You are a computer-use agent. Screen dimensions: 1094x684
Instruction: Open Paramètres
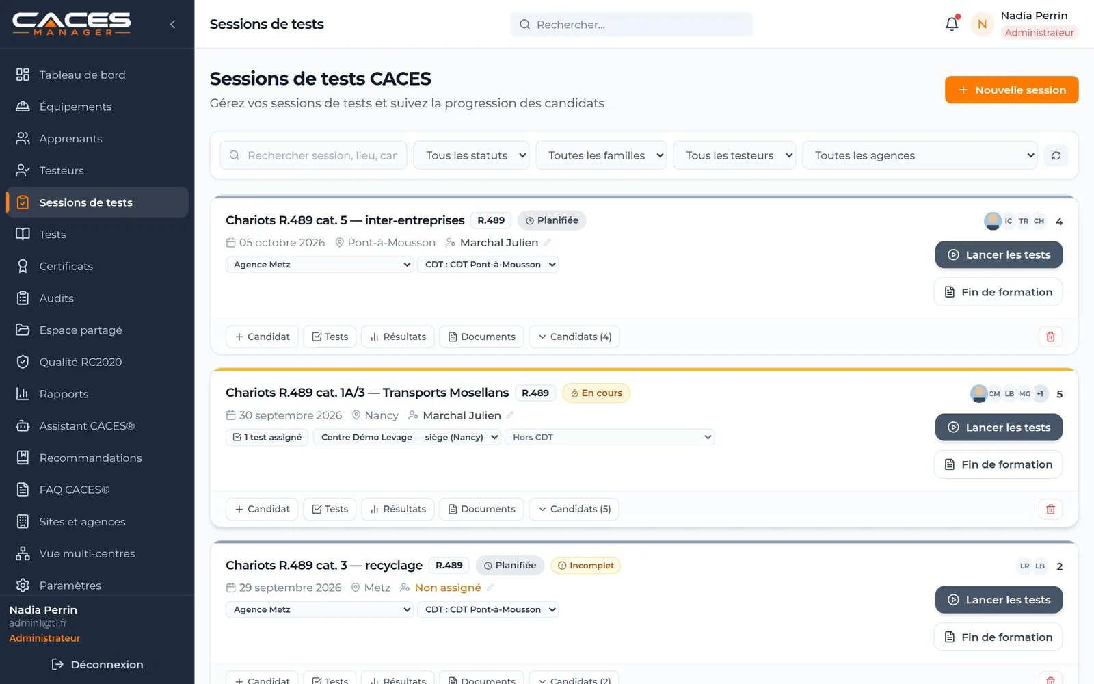click(97, 586)
